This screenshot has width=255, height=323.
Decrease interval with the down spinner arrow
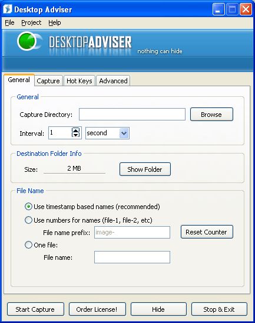click(x=75, y=135)
